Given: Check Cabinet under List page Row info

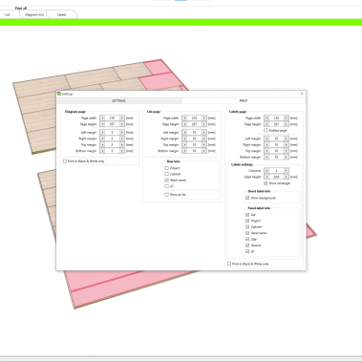Looking at the screenshot, I should tap(166, 174).
